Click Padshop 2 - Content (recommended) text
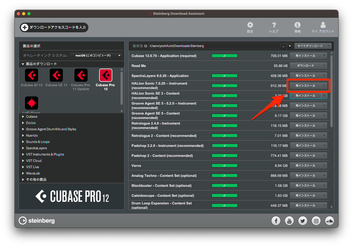The image size is (353, 247). point(162,156)
